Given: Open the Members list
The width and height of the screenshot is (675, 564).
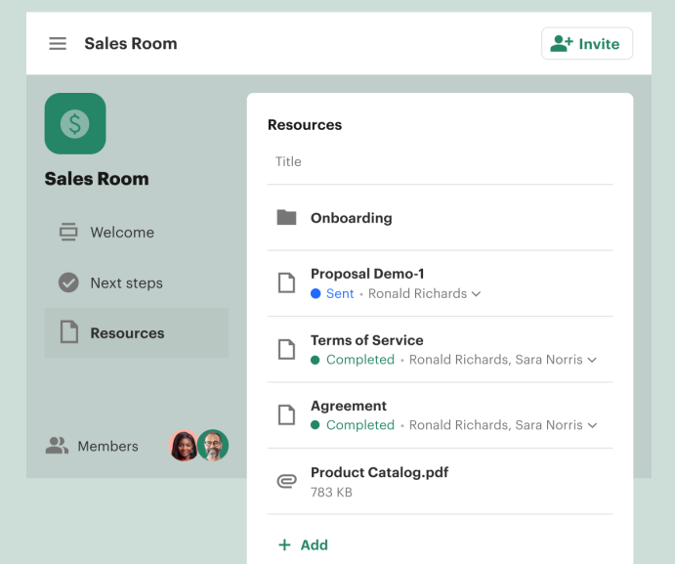Looking at the screenshot, I should point(108,446).
